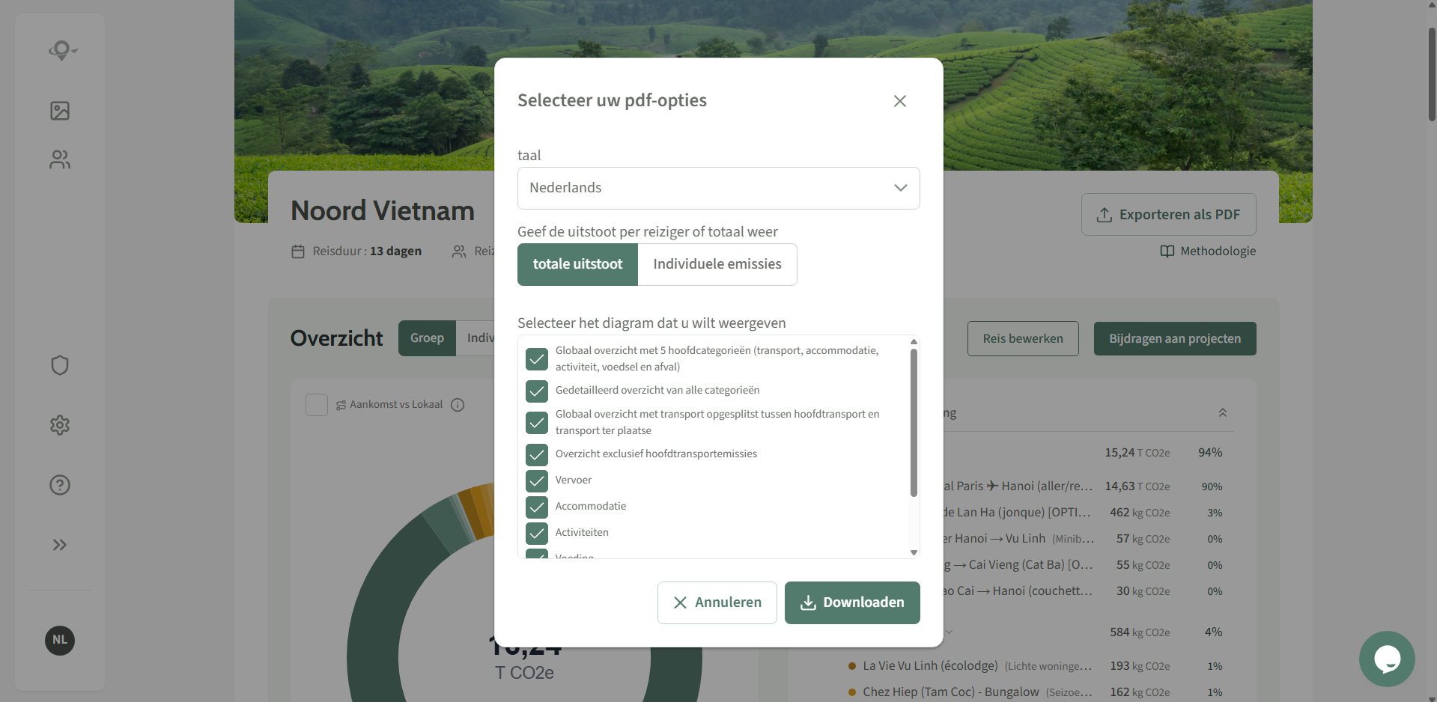Uncheck Globaal overzicht met transport opgesplitst
1437x702 pixels.
coord(537,423)
